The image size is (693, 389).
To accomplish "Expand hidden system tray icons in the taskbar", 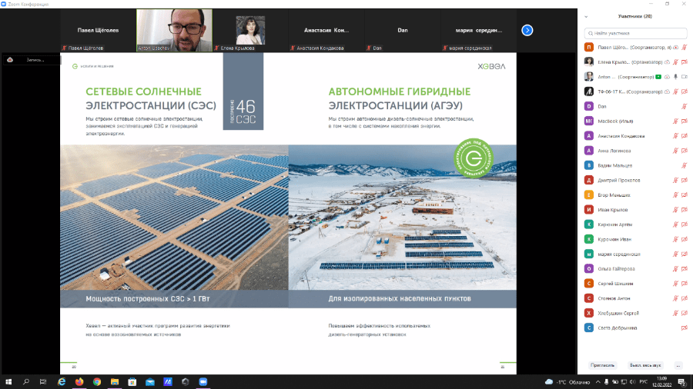I will (x=598, y=382).
